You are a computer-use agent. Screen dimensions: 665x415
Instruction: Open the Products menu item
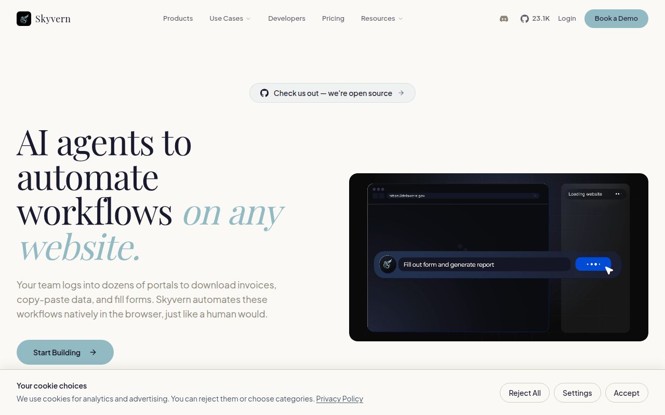pos(178,19)
